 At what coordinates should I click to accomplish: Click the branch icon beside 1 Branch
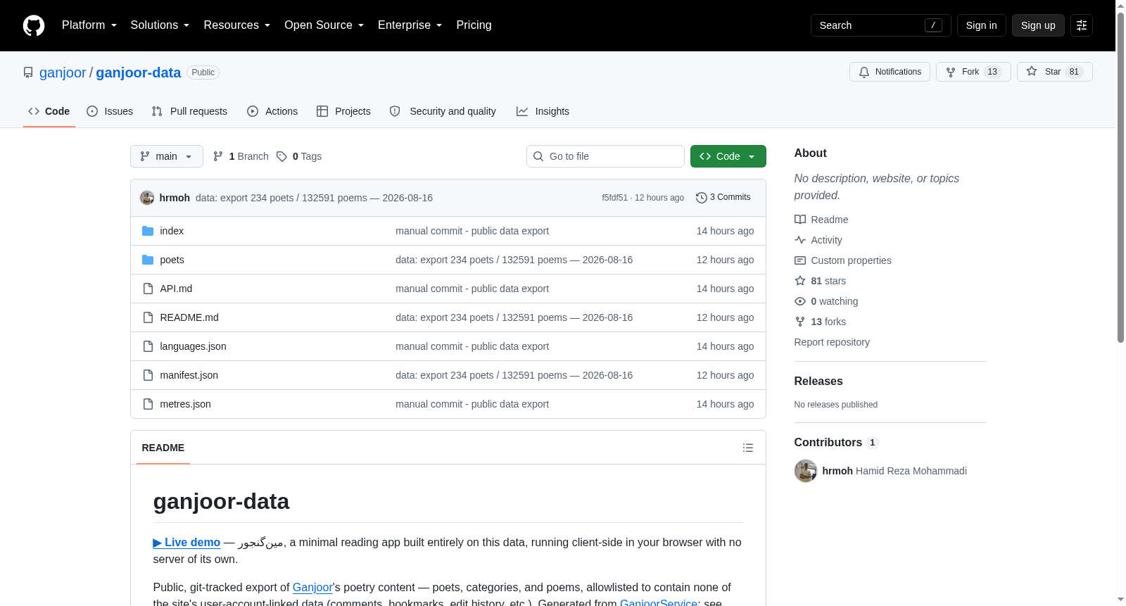[x=218, y=156]
